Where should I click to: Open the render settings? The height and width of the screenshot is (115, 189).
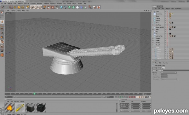click(x=57, y=7)
